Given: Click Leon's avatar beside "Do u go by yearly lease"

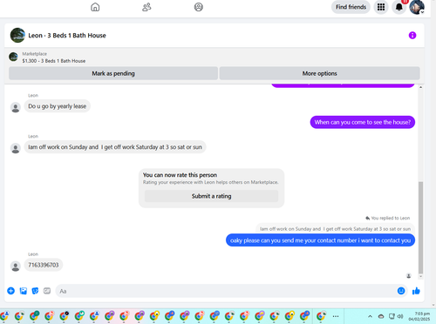Looking at the screenshot, I should (x=16, y=107).
